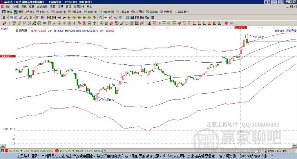Click the up-triangle button at bottom left
Viewport: 297px width, 159px height.
pos(2,146)
